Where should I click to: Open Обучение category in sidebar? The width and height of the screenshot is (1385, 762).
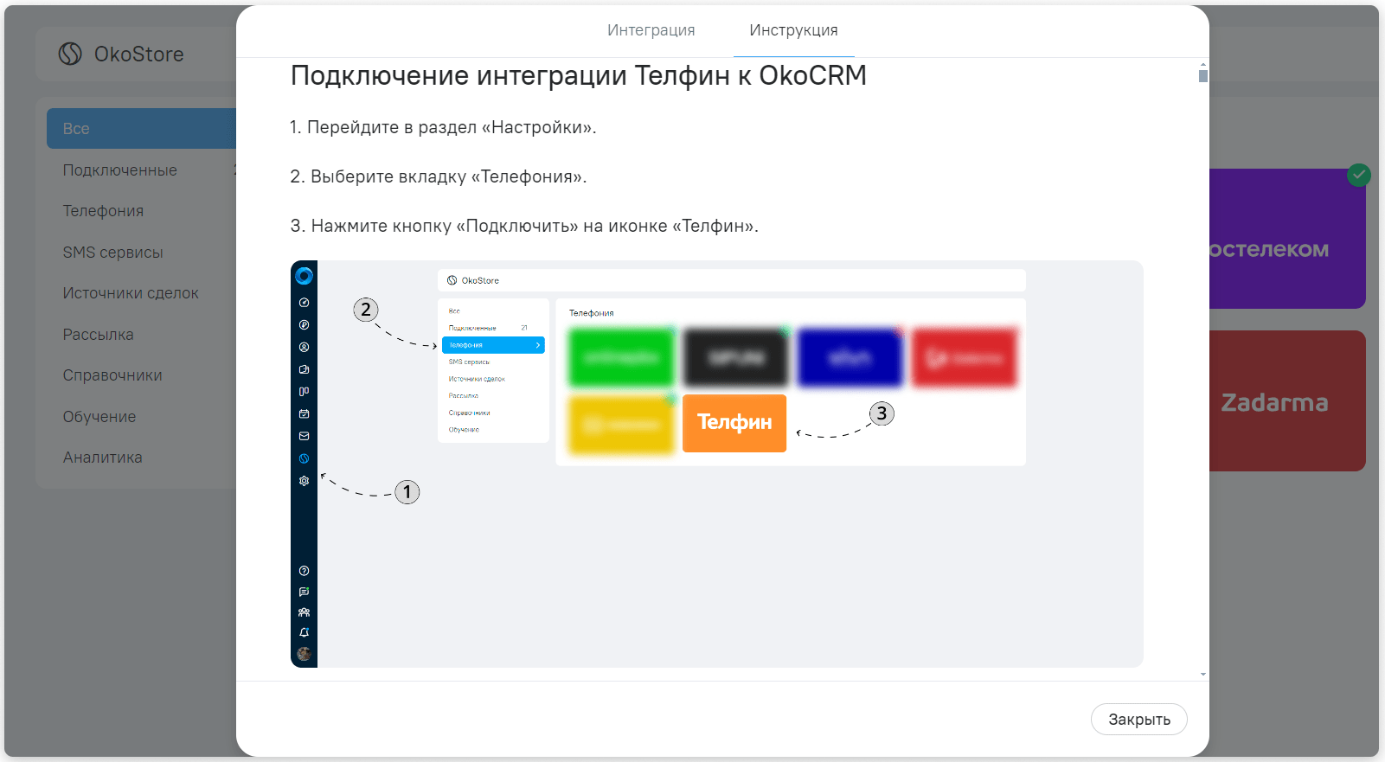click(x=99, y=417)
